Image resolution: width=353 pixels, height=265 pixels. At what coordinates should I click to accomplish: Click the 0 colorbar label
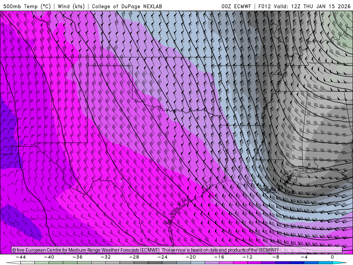click(332, 257)
